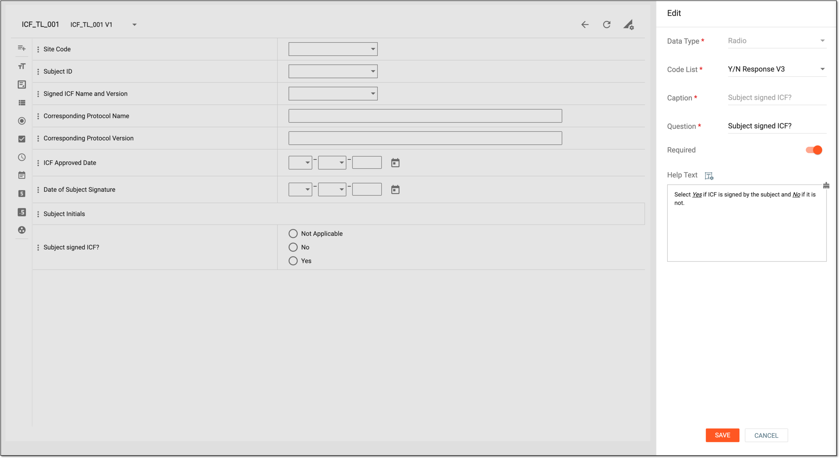Select the clock time field tool
Viewport: 839px width, 458px height.
point(22,157)
